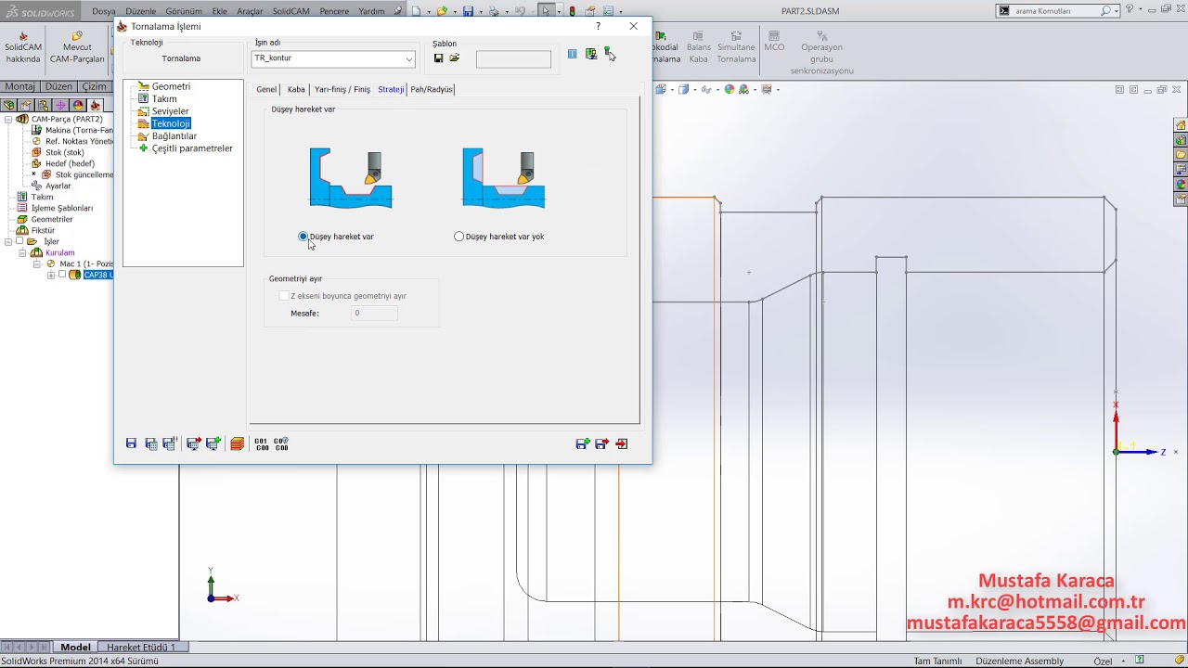Select Seviyeler in the dialog tree
The height and width of the screenshot is (668, 1188).
pyautogui.click(x=170, y=111)
